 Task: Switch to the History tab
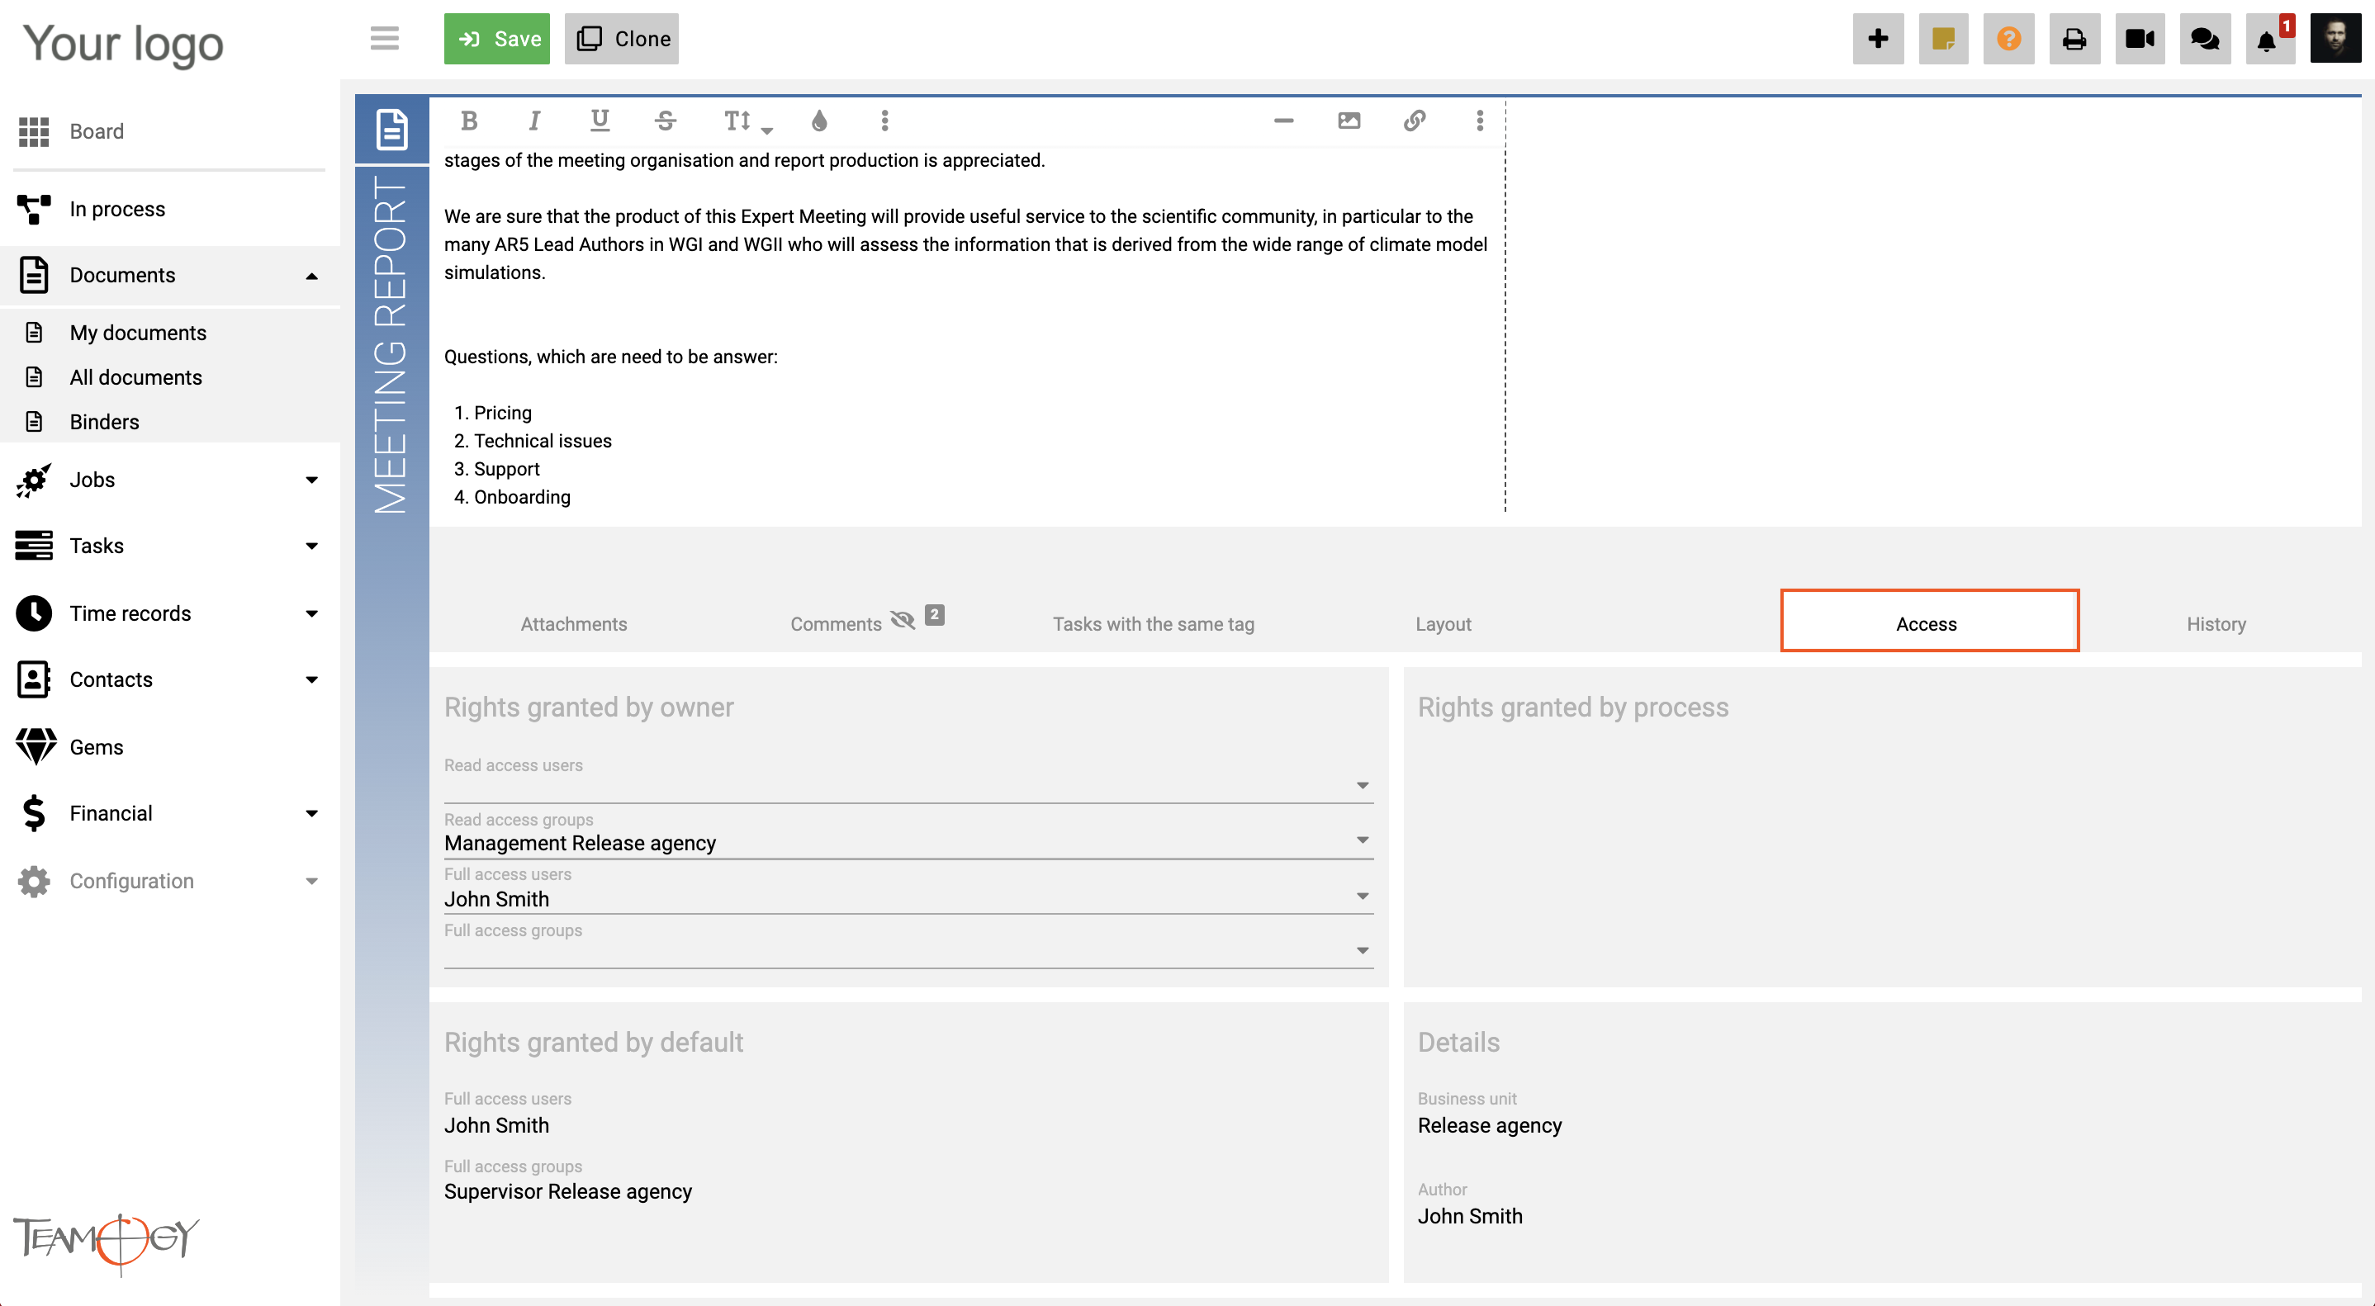click(x=2216, y=622)
